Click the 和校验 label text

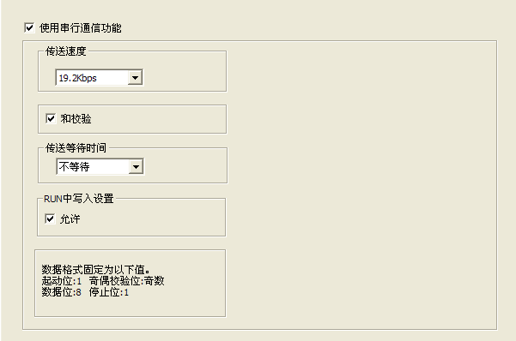pos(76,119)
